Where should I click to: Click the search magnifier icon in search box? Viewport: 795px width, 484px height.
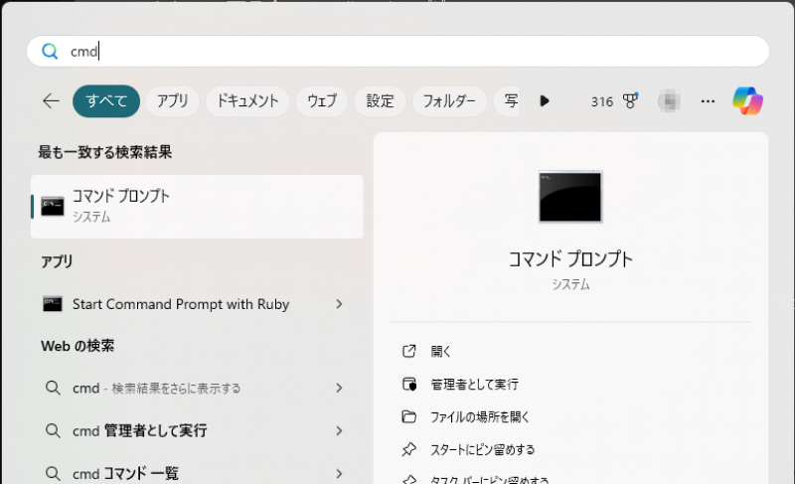[x=50, y=52]
